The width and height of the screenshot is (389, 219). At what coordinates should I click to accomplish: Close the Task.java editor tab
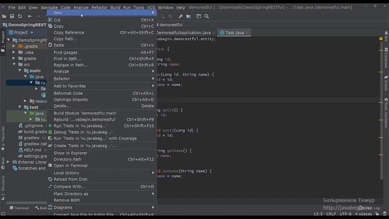pos(247,32)
